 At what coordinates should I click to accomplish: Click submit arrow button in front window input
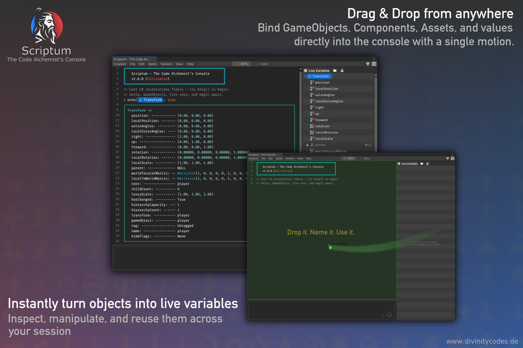[x=389, y=315]
